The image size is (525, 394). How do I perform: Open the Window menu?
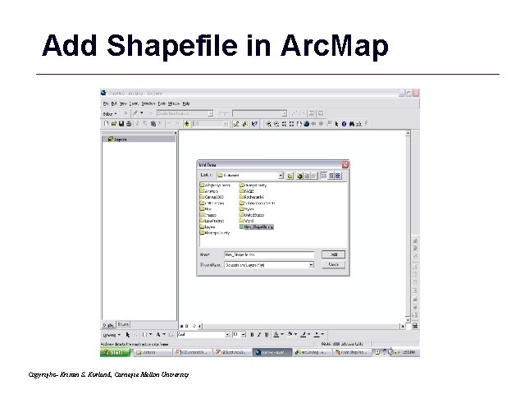[x=174, y=103]
